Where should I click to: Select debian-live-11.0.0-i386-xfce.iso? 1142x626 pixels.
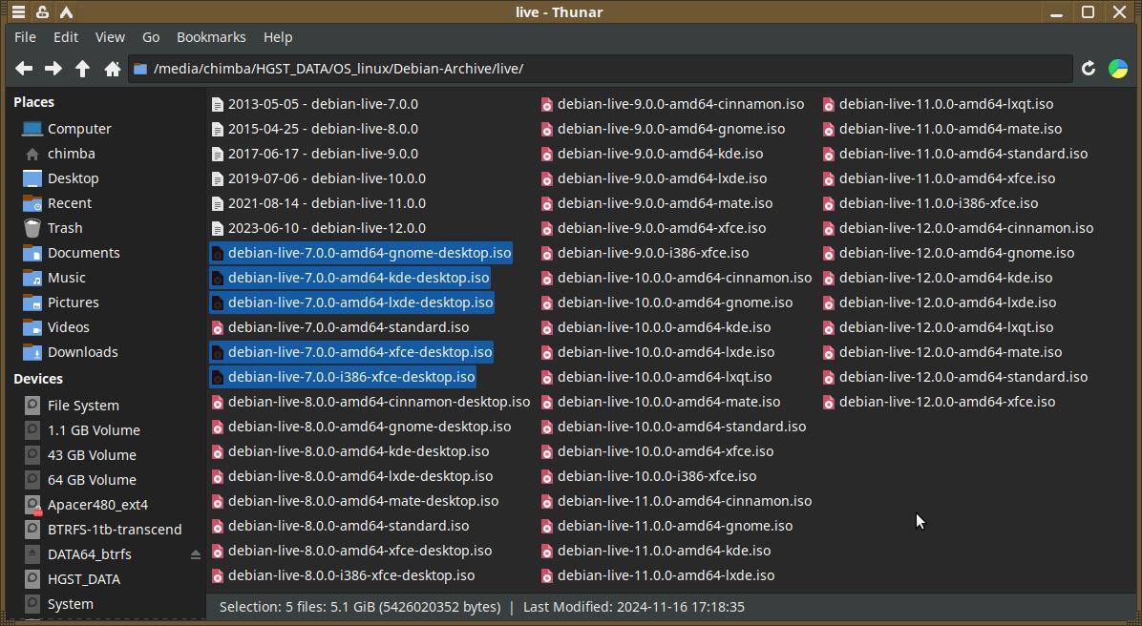[930, 203]
